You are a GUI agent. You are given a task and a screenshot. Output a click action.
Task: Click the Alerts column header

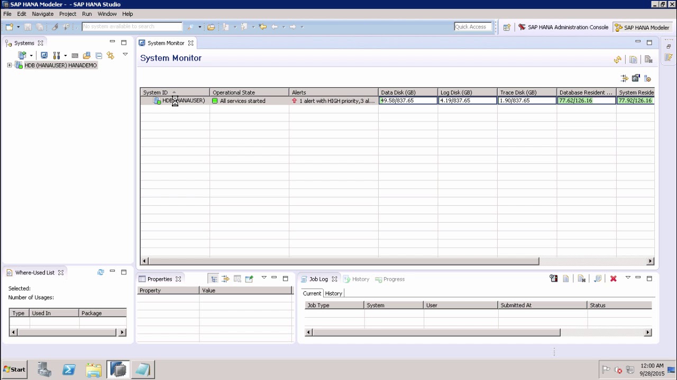pos(334,92)
